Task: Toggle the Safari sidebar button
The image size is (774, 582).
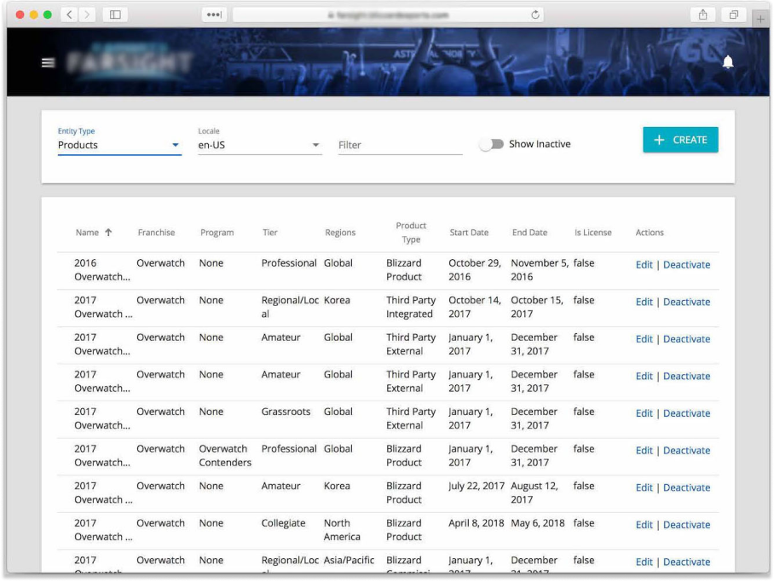Action: coord(115,14)
